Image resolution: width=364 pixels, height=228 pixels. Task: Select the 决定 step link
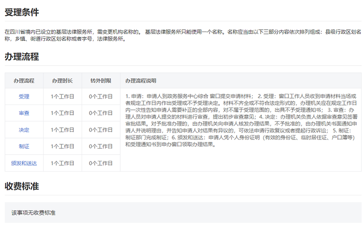coord(24,130)
